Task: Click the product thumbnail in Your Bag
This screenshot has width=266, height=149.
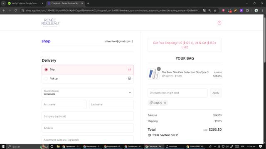Action: [x=154, y=74]
